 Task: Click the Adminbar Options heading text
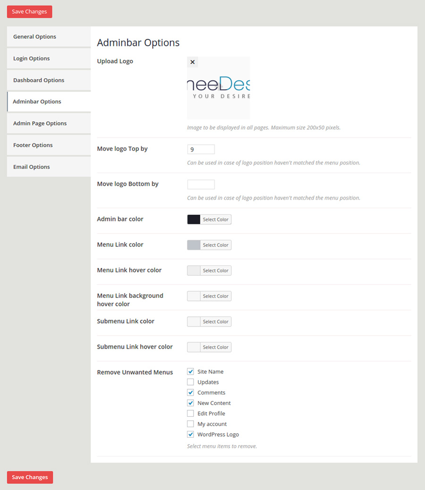[x=138, y=42]
